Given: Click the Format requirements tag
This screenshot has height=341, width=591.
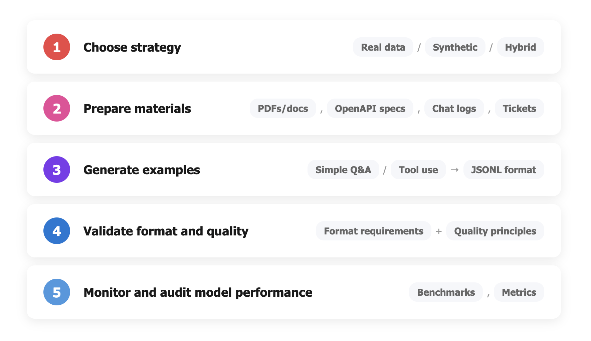Looking at the screenshot, I should click(x=373, y=231).
